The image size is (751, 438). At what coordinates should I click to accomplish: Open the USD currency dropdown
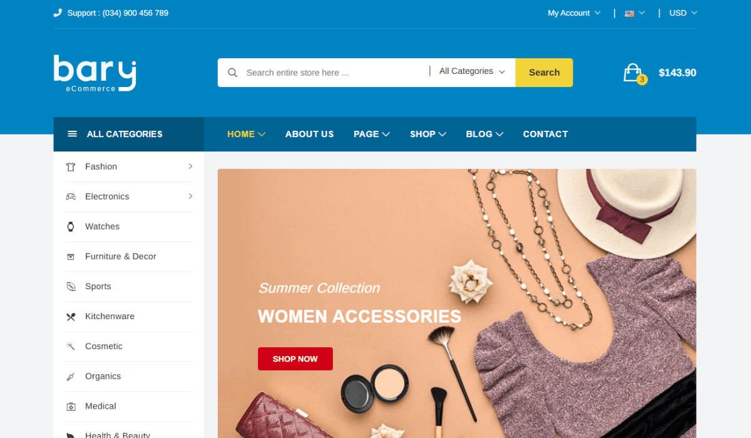[x=683, y=13]
